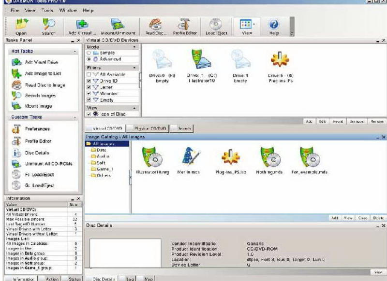Click the F: Load/Eject task
Screen dimensions: 387x281
32,175
